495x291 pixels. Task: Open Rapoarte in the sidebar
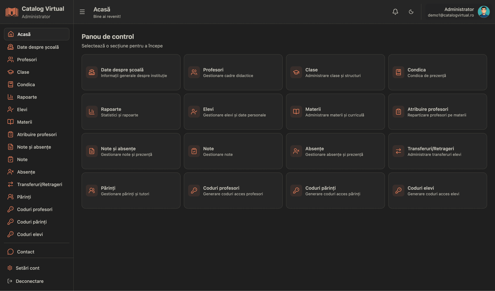click(27, 97)
